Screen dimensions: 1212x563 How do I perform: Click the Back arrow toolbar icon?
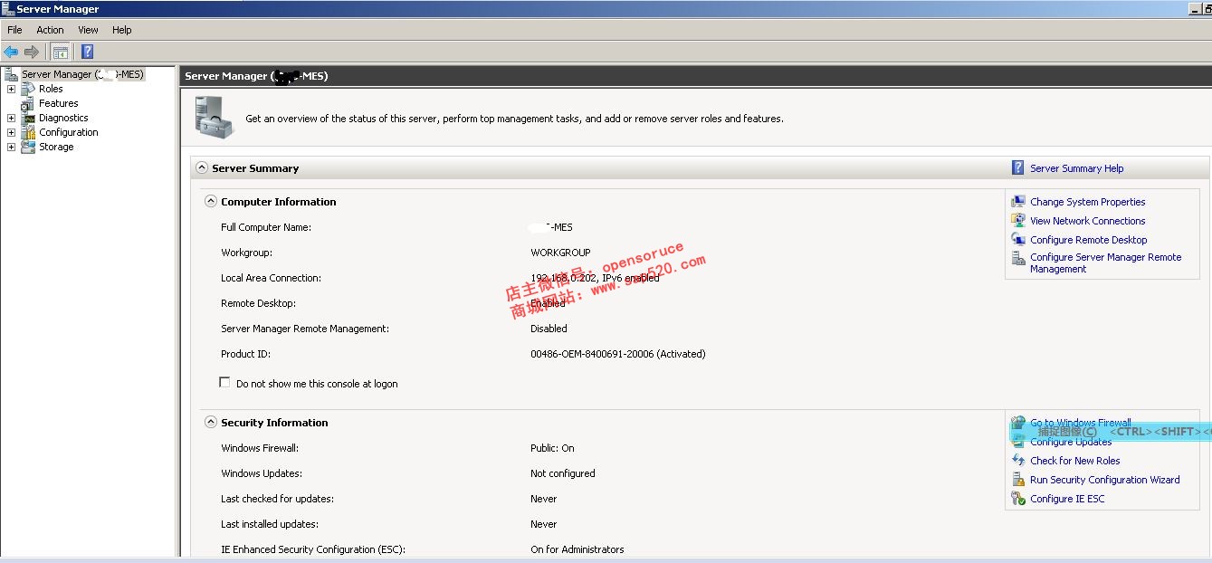(11, 52)
